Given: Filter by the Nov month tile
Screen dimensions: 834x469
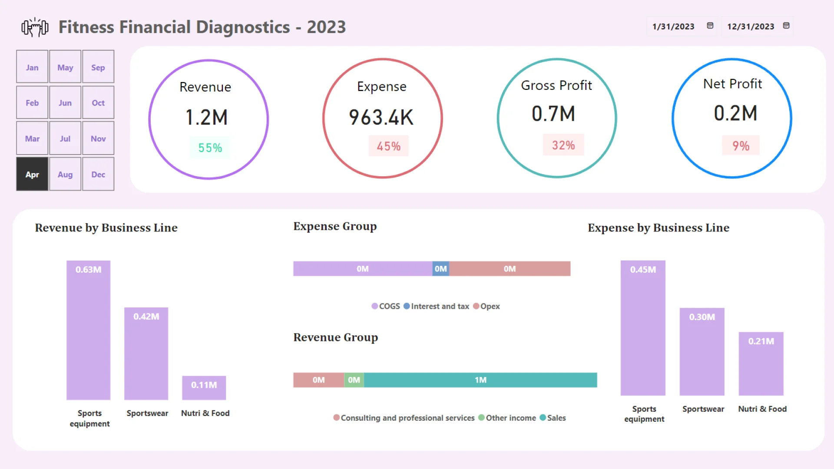Looking at the screenshot, I should (98, 138).
